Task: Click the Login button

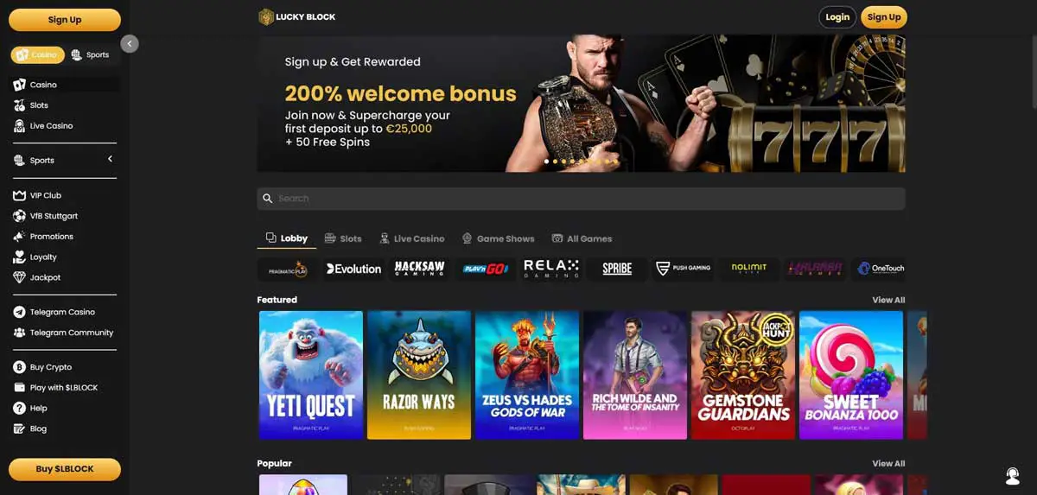Action: pyautogui.click(x=837, y=17)
